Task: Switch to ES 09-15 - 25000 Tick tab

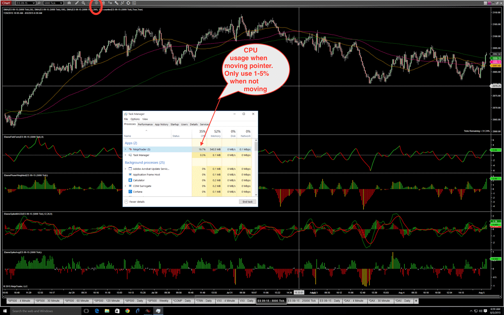Action: [x=302, y=301]
